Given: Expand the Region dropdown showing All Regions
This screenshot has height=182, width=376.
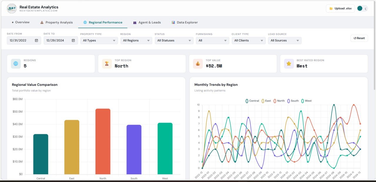Looking at the screenshot, I should click(136, 40).
